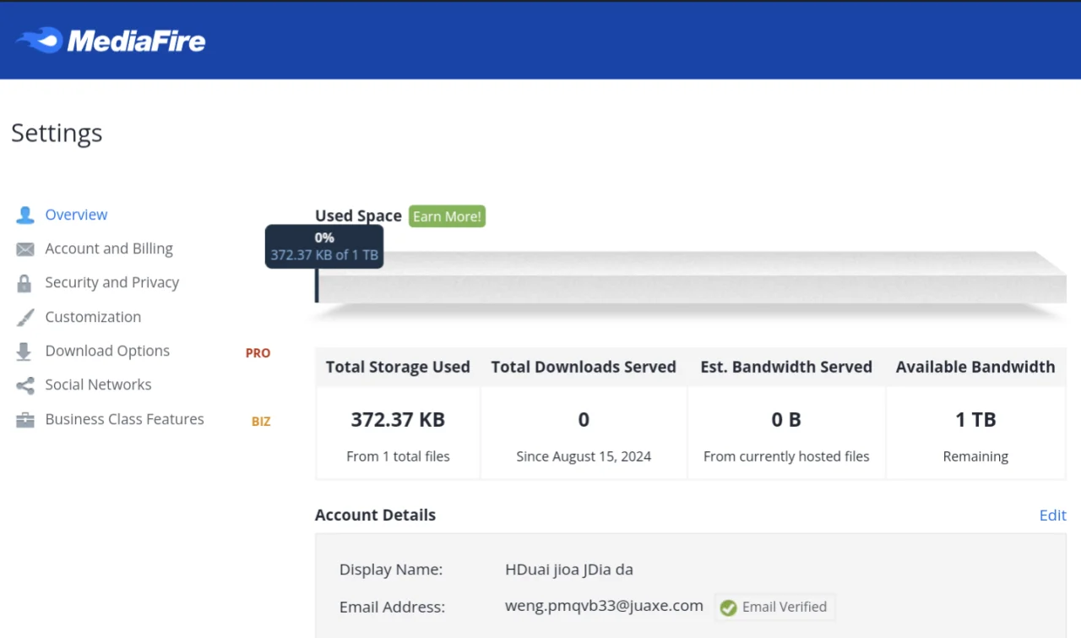Click the Download Options arrow icon

pos(24,352)
